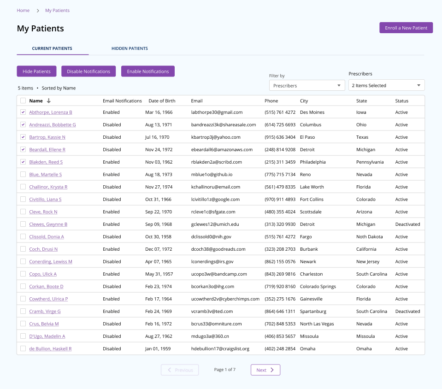Switch to the Current Patients tab

coord(53,48)
